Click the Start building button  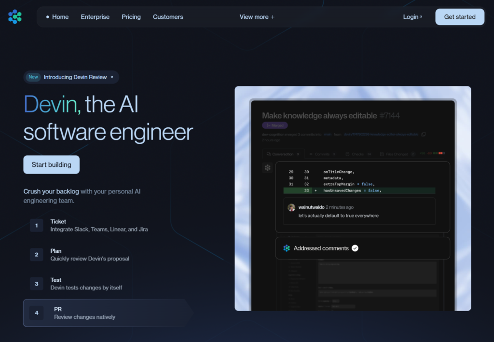pyautogui.click(x=51, y=164)
